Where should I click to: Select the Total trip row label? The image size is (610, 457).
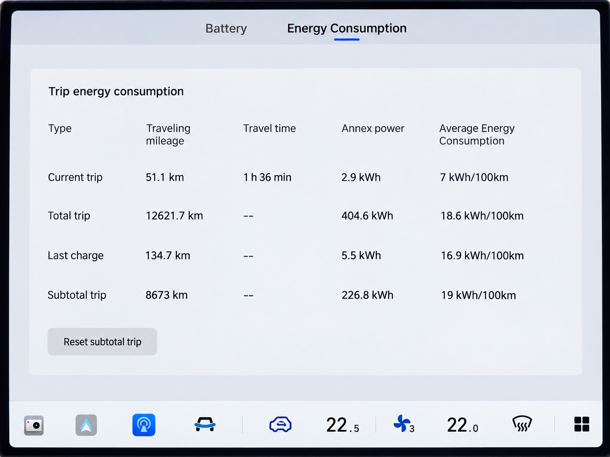pos(69,216)
